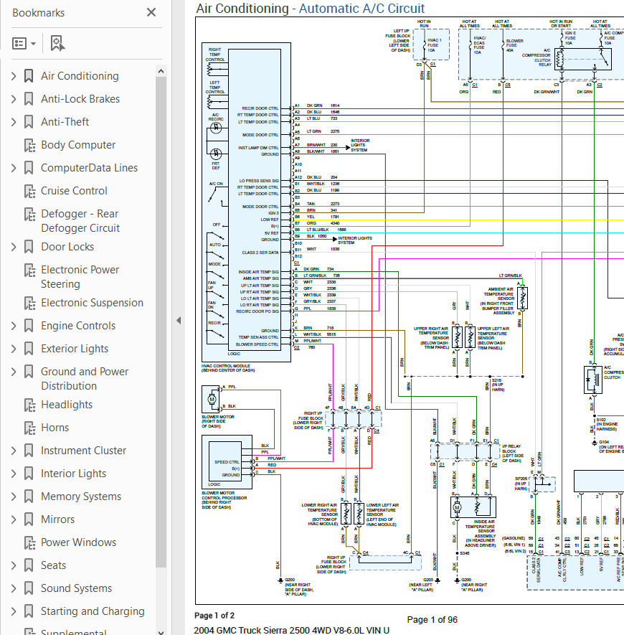This screenshot has width=624, height=635.
Task: Click the Power Windows bookmark icon
Action: [29, 542]
